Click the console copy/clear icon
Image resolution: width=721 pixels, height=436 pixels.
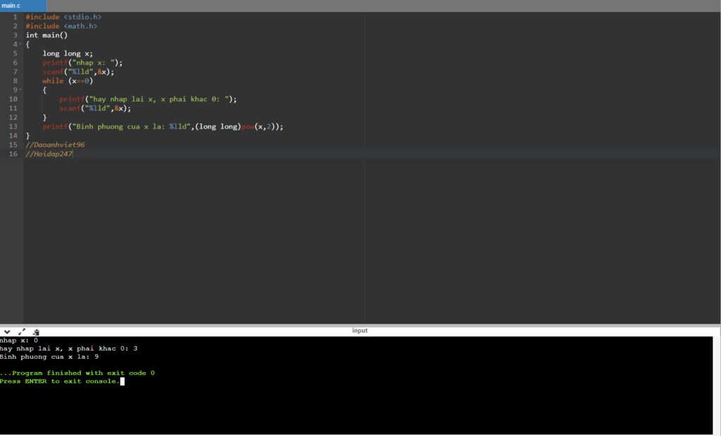point(36,332)
